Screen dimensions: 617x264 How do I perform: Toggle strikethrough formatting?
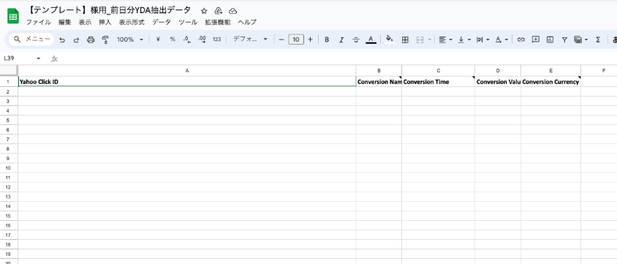[356, 39]
